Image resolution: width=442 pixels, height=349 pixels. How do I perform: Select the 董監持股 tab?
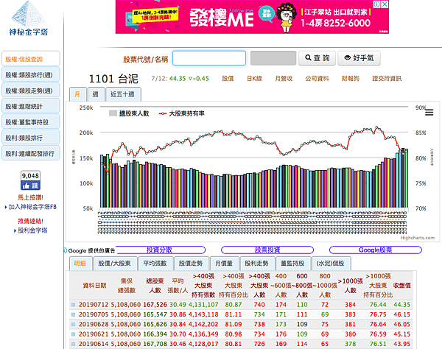click(293, 264)
